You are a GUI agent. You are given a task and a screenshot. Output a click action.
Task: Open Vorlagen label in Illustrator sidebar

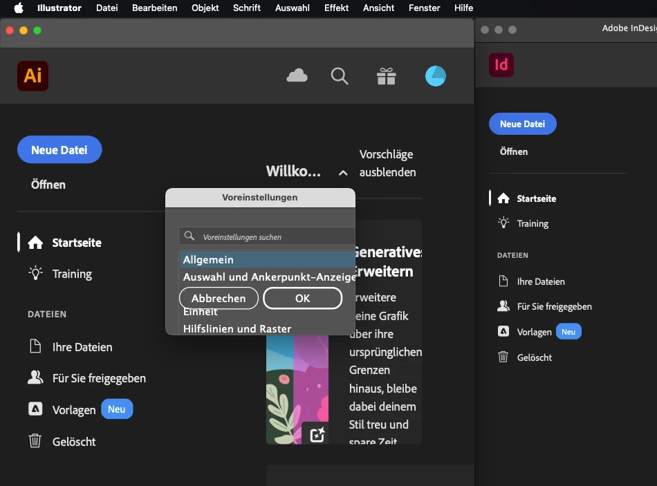(x=74, y=410)
